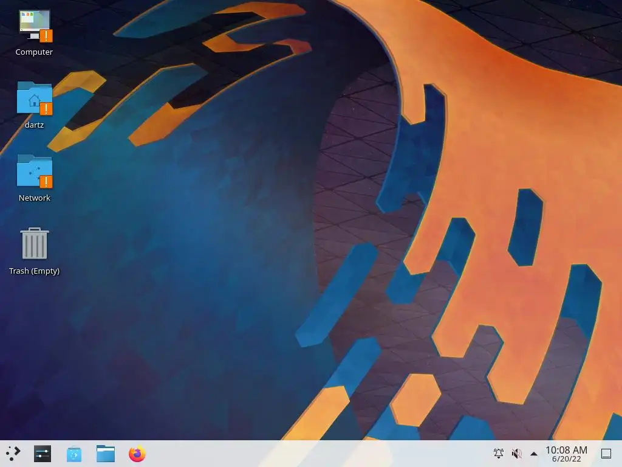Open Dolphin file manager from the taskbar

pyautogui.click(x=106, y=454)
